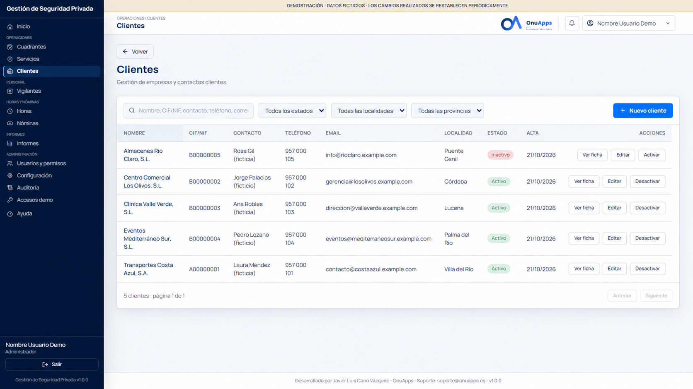Open the Todos los estados filter

(292, 110)
